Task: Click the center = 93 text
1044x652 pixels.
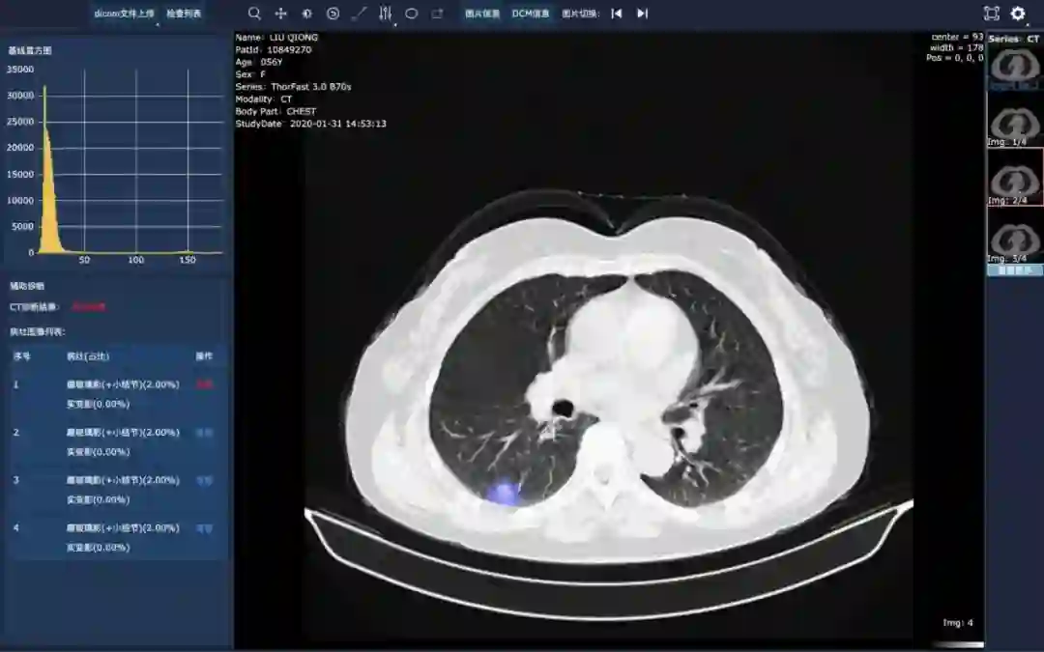Action: pos(957,38)
